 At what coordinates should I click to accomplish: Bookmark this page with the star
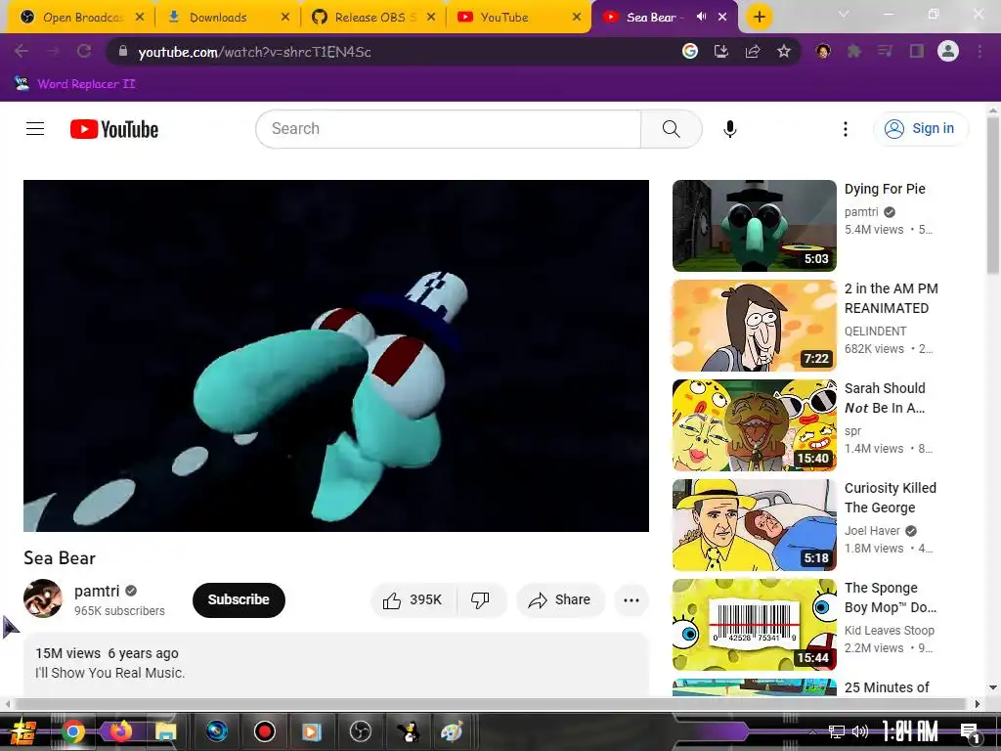click(x=784, y=51)
